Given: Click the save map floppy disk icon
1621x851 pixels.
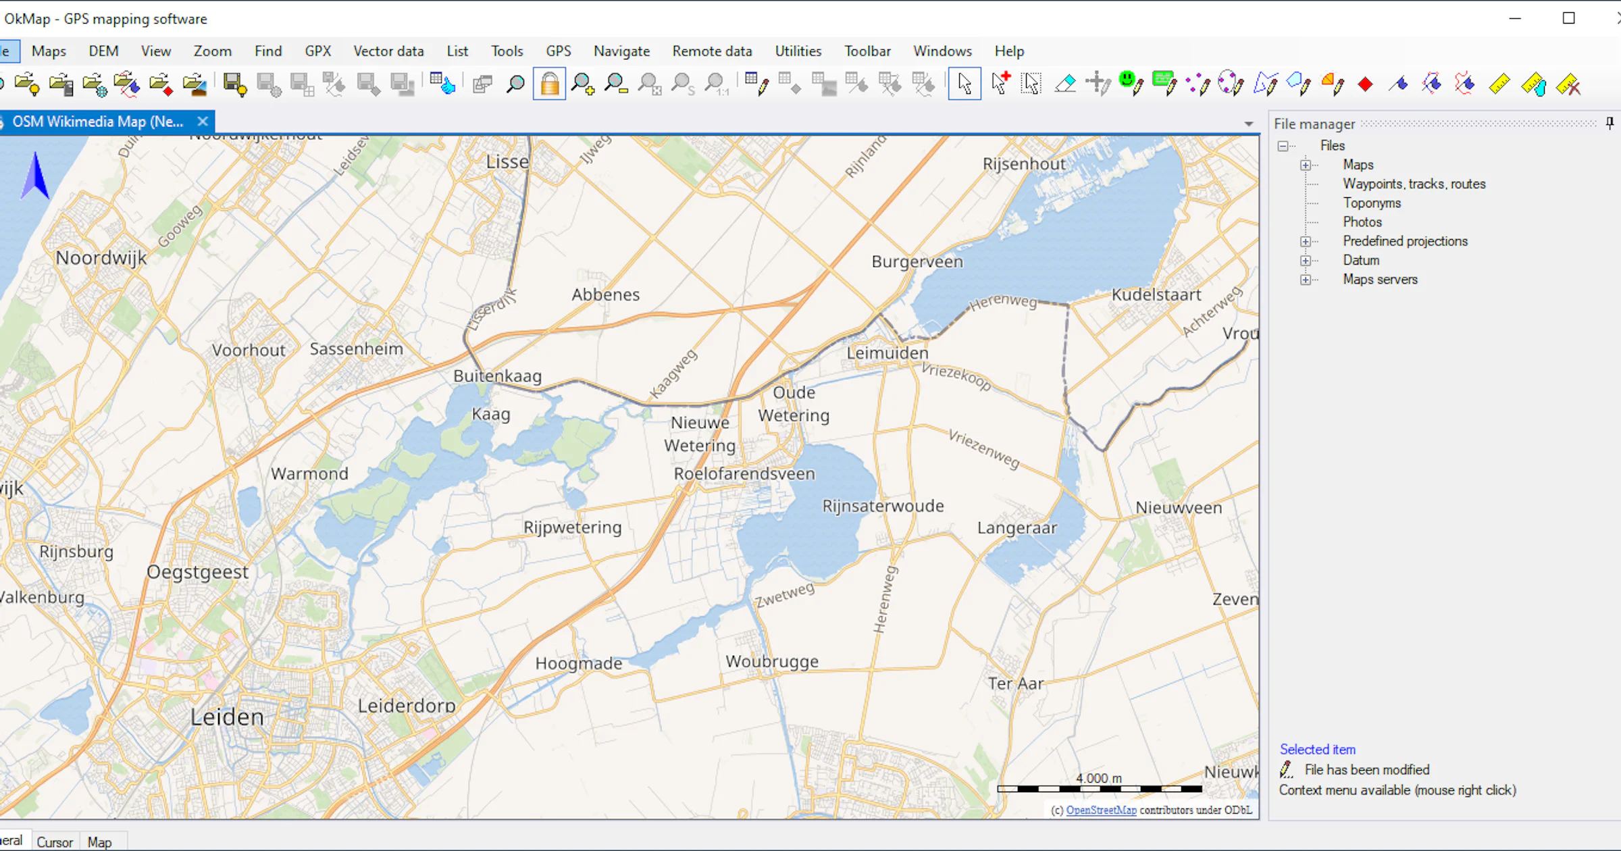Looking at the screenshot, I should point(234,84).
